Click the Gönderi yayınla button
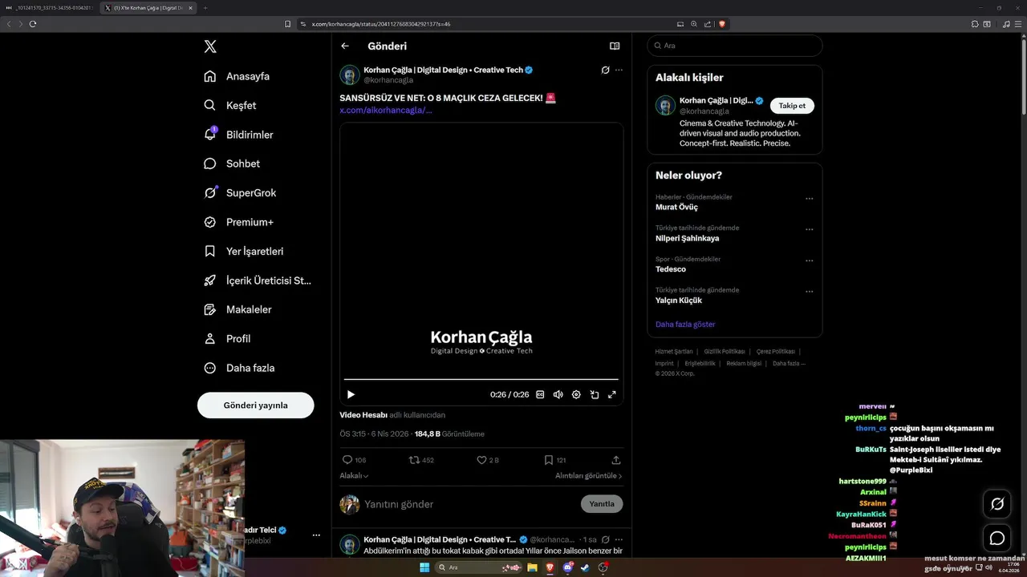This screenshot has height=577, width=1027. coord(255,405)
